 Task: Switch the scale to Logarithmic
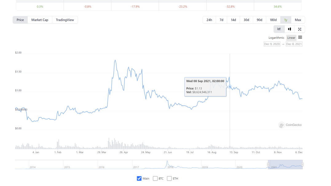[x=276, y=38]
